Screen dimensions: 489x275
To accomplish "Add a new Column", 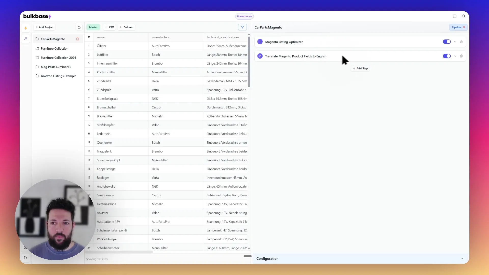I will [126, 27].
